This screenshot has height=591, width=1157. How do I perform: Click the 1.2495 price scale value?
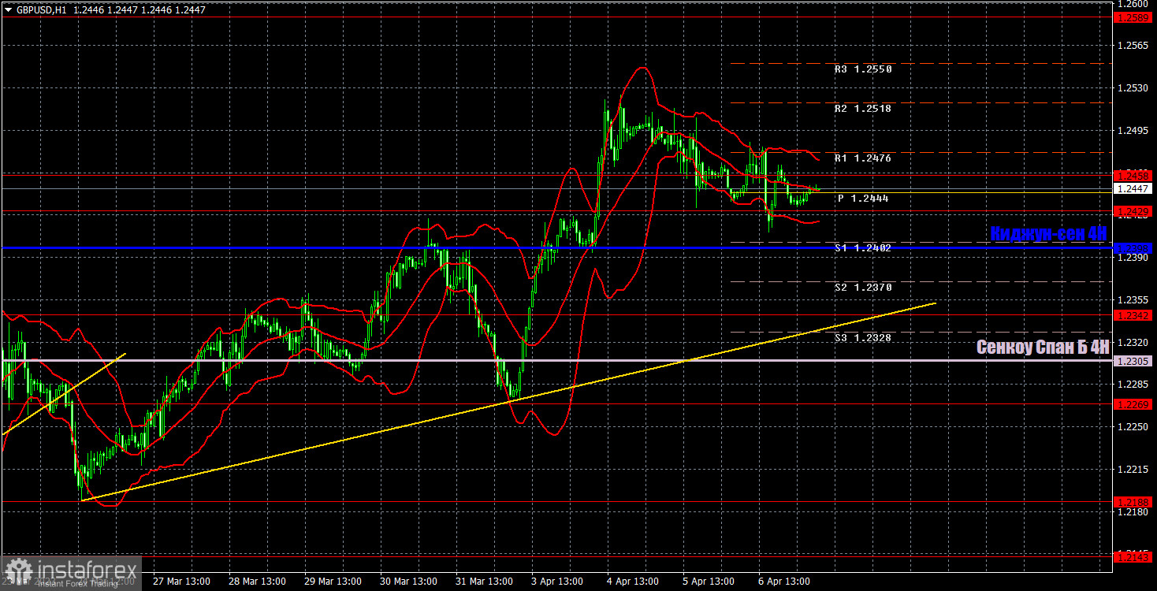(1133, 131)
